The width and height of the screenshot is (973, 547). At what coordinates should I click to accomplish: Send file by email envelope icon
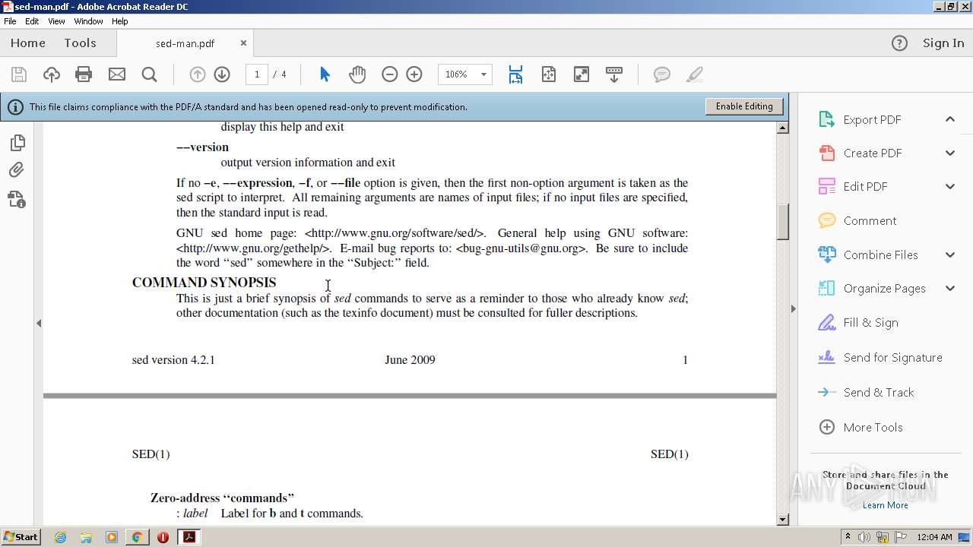pos(116,74)
